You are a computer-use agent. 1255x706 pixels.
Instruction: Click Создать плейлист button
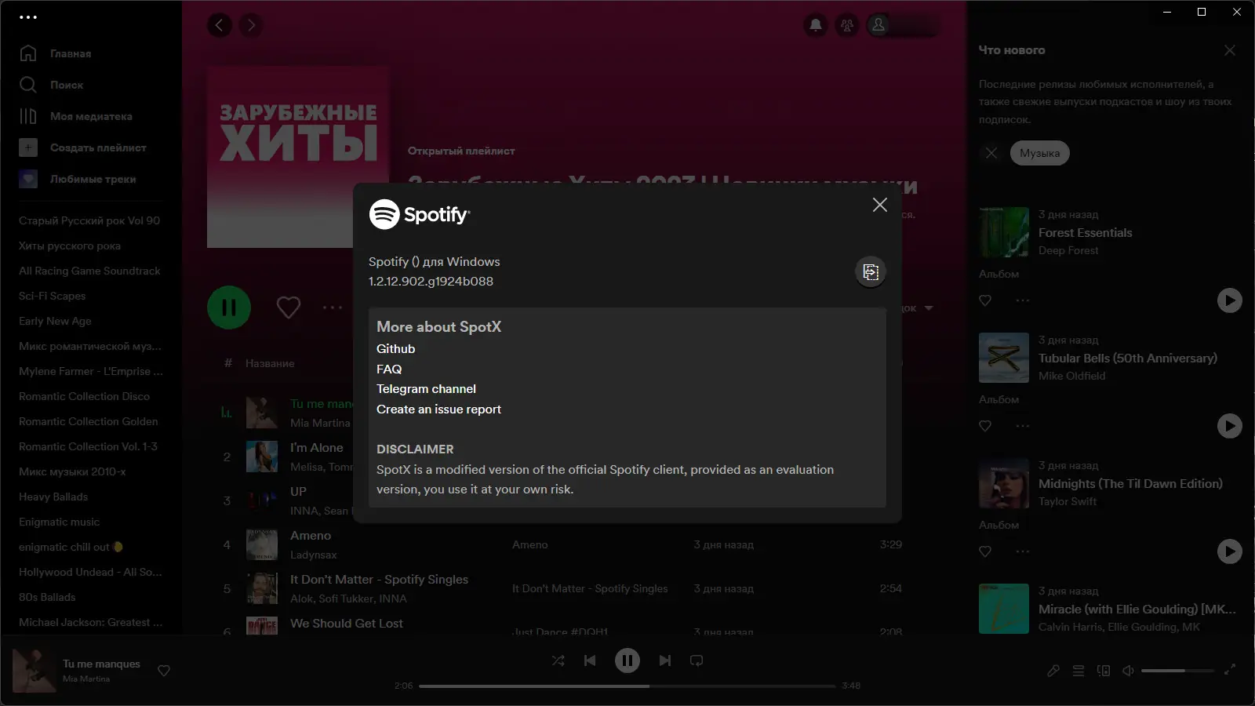(x=82, y=147)
